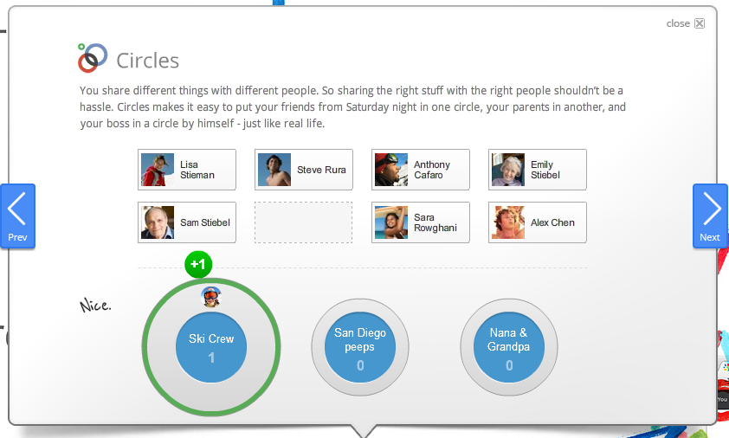Click Sam Stiebel's profile photo
Viewport: 729px width, 438px height.
pyautogui.click(x=158, y=222)
